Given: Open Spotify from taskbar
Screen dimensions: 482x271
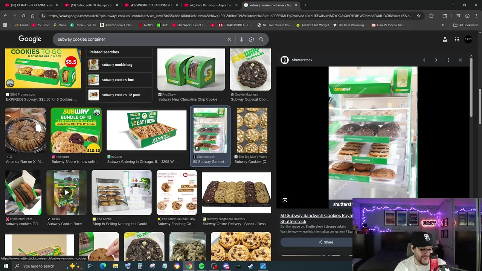Looking at the screenshot, I should tap(201, 266).
